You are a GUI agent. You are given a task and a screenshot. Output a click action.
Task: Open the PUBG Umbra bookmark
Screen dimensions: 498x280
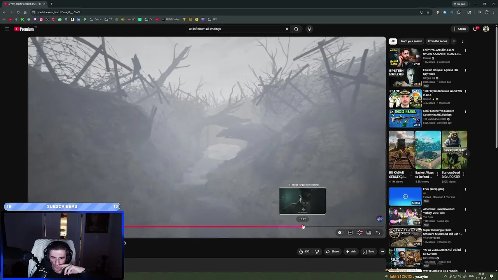pyautogui.click(x=170, y=19)
